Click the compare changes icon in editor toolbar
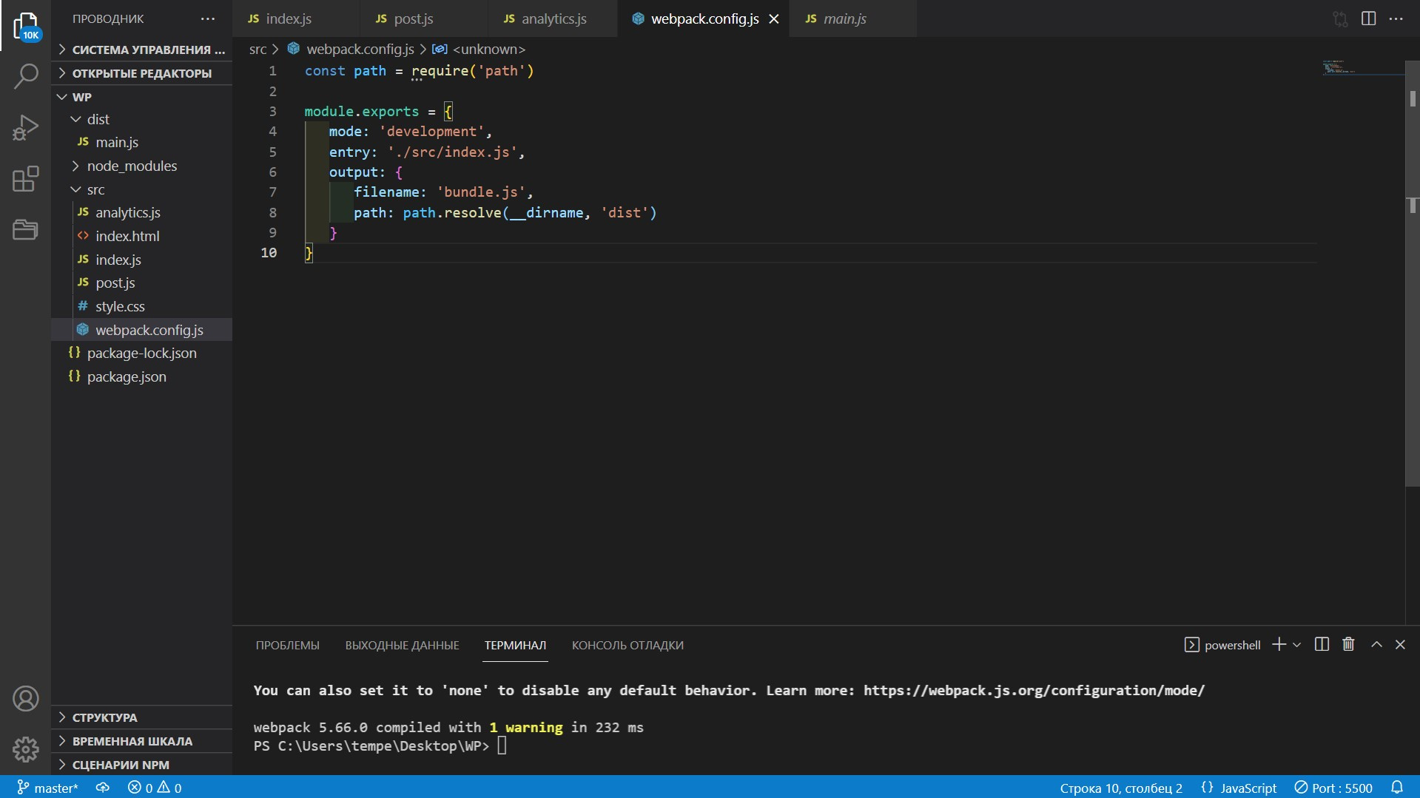 point(1340,18)
